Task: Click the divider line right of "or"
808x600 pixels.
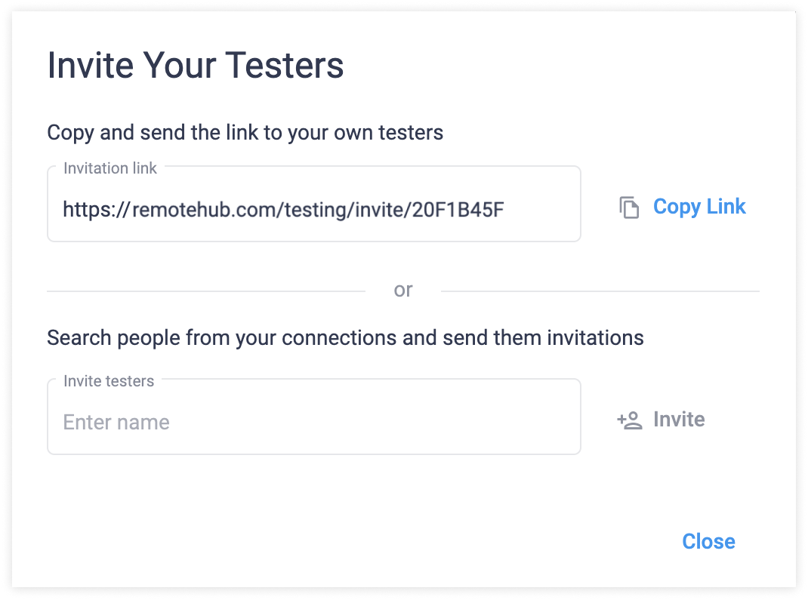Action: click(600, 291)
